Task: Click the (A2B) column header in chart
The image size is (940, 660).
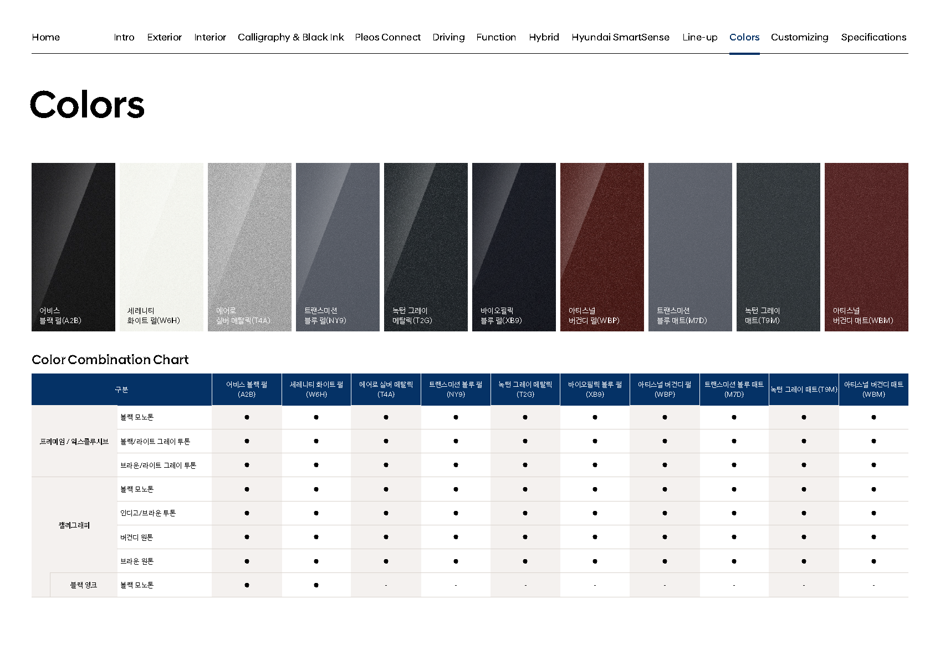Action: tap(247, 390)
